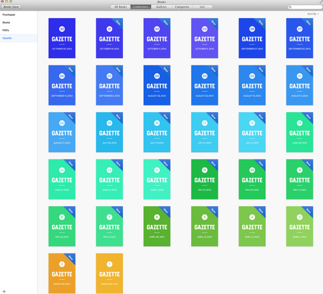The image size is (323, 294).
Task: Open Gazette issue 7 May 3
Action: point(109,226)
